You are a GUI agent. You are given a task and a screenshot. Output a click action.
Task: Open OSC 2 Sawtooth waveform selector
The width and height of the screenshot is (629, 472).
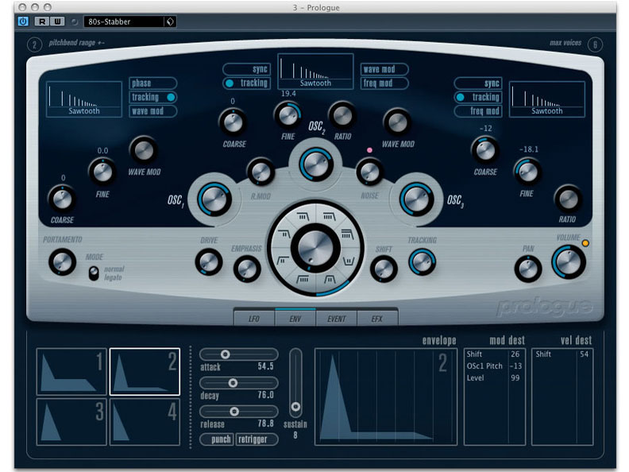[315, 71]
